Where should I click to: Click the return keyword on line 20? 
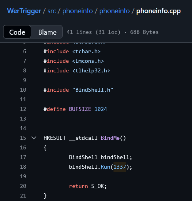[x=78, y=186]
